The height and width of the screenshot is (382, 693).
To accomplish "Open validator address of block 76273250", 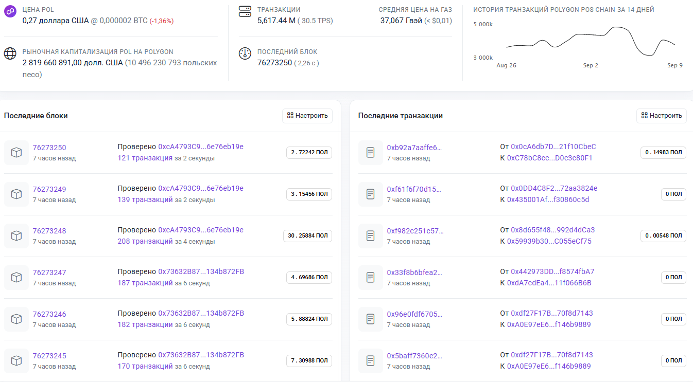I will tap(201, 147).
